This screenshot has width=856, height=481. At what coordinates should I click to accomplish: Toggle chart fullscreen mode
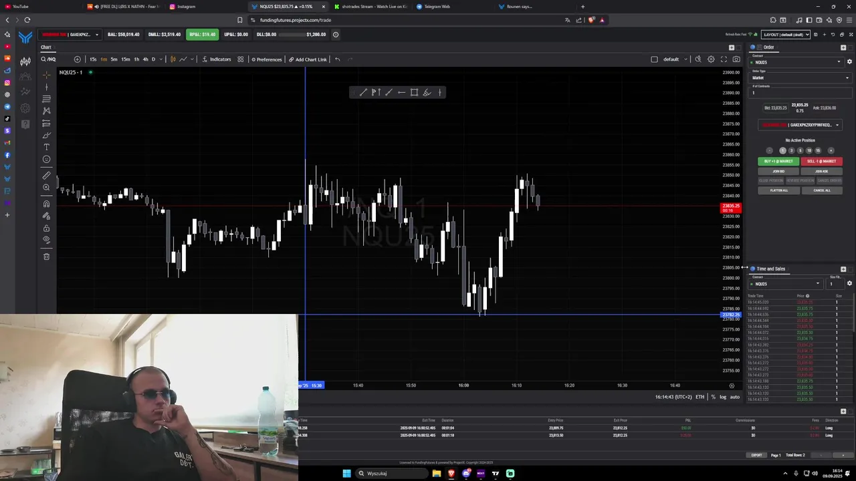pyautogui.click(x=724, y=59)
